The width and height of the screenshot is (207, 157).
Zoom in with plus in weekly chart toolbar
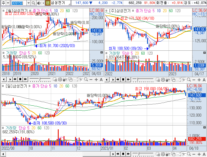pos(199,80)
